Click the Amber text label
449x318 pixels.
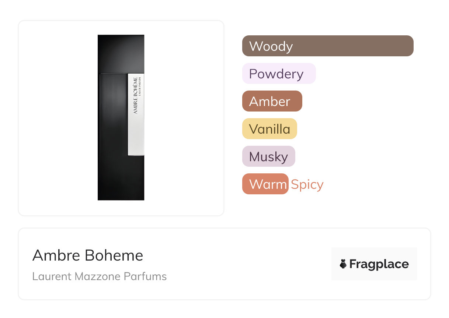click(269, 102)
